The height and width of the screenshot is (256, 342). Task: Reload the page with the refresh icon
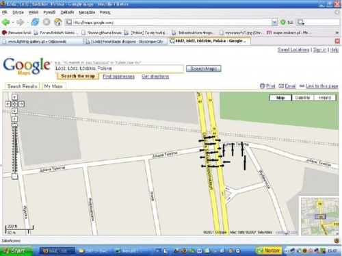[35, 22]
